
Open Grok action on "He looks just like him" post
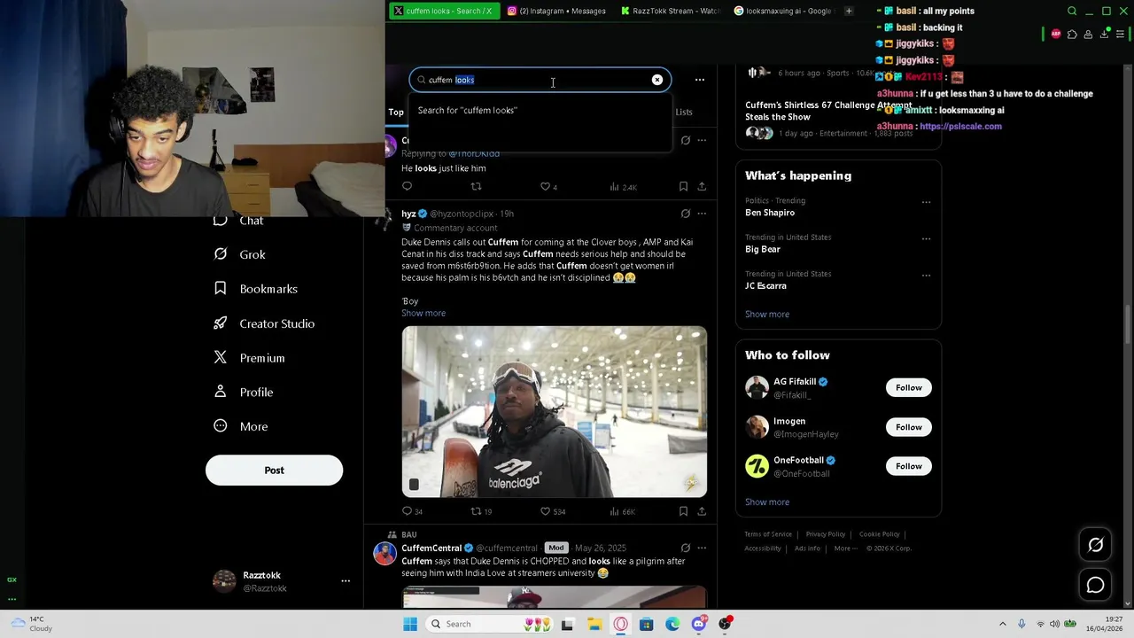coord(685,140)
